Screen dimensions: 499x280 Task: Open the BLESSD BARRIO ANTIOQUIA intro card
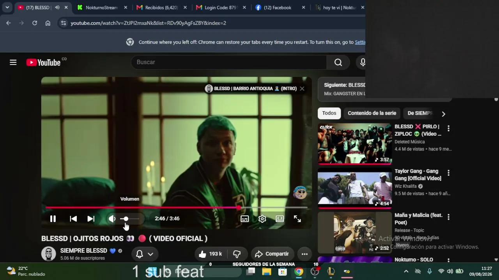click(251, 89)
